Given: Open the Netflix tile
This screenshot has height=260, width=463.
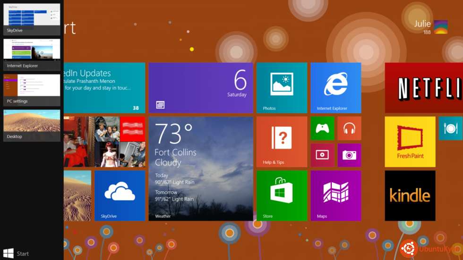Looking at the screenshot, I should [x=424, y=88].
